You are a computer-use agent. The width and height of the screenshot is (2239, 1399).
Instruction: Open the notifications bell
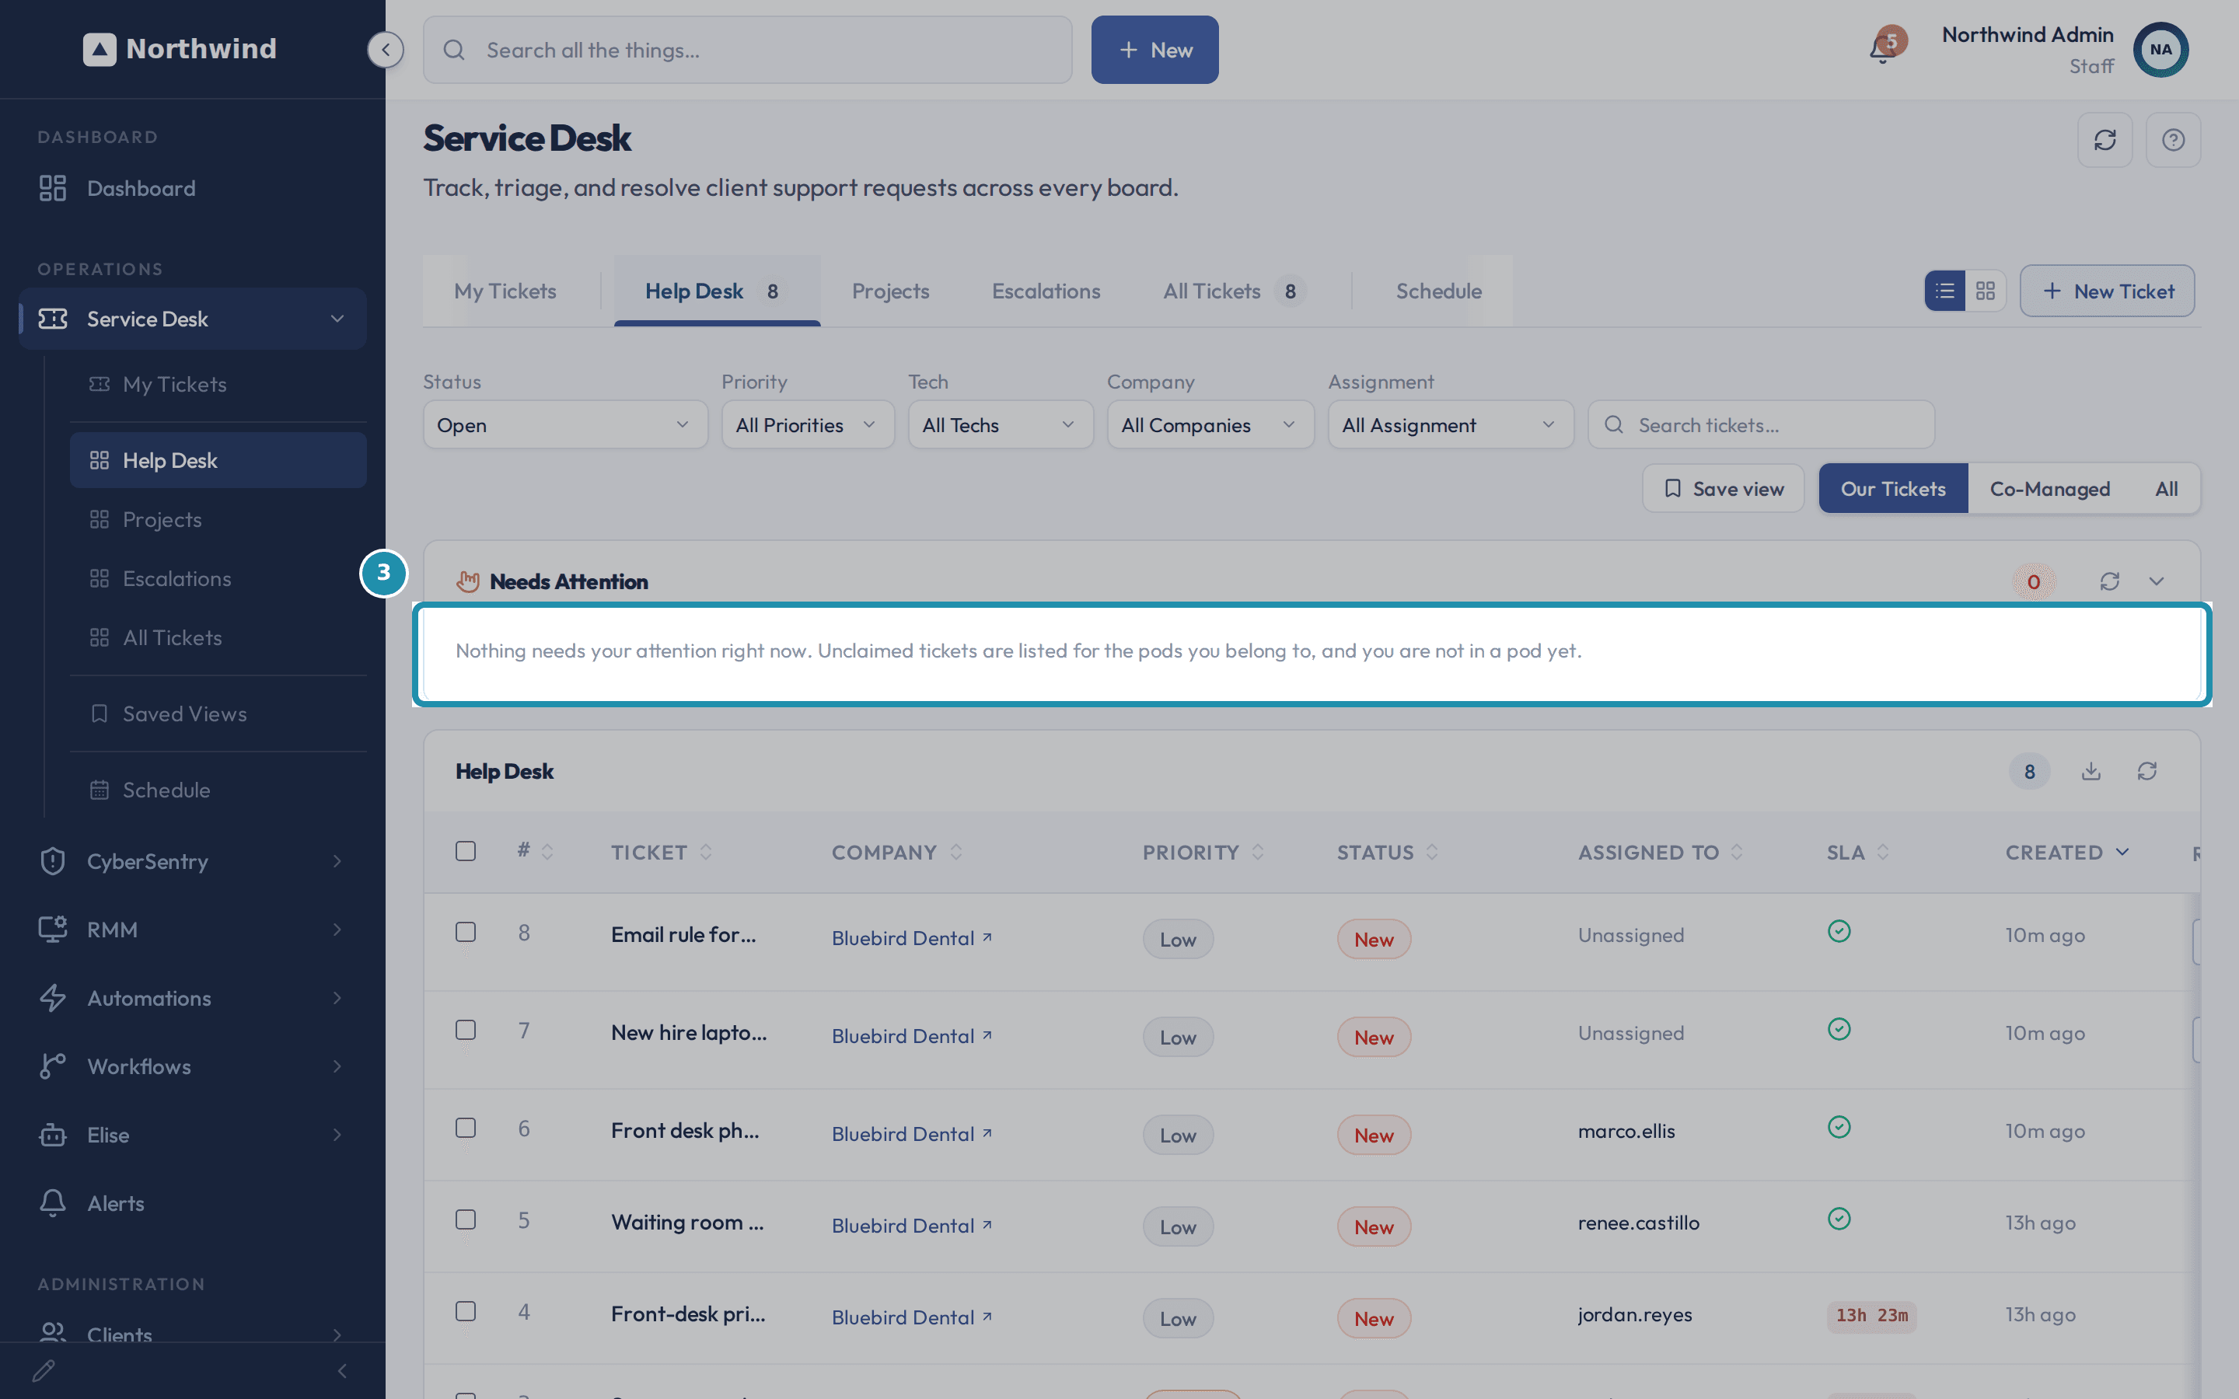pyautogui.click(x=1883, y=48)
